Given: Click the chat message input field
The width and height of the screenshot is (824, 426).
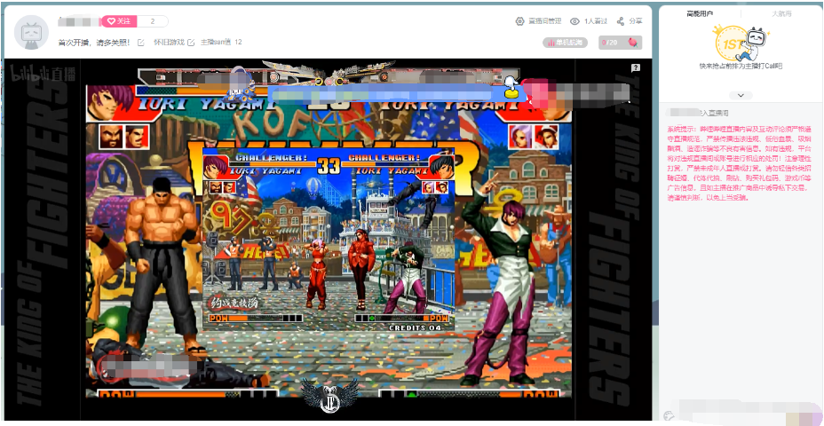Looking at the screenshot, I should (x=746, y=414).
